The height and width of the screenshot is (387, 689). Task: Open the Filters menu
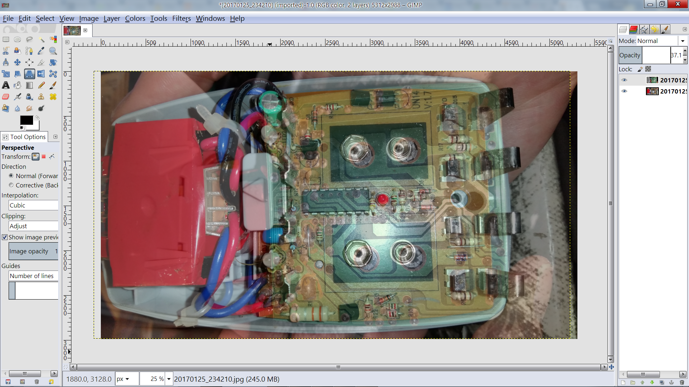[x=181, y=18]
